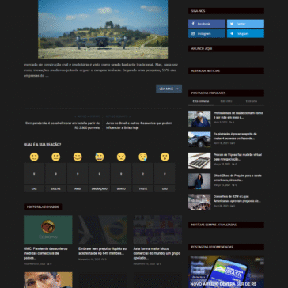Click thumbnail of woman in blue

tap(199, 181)
